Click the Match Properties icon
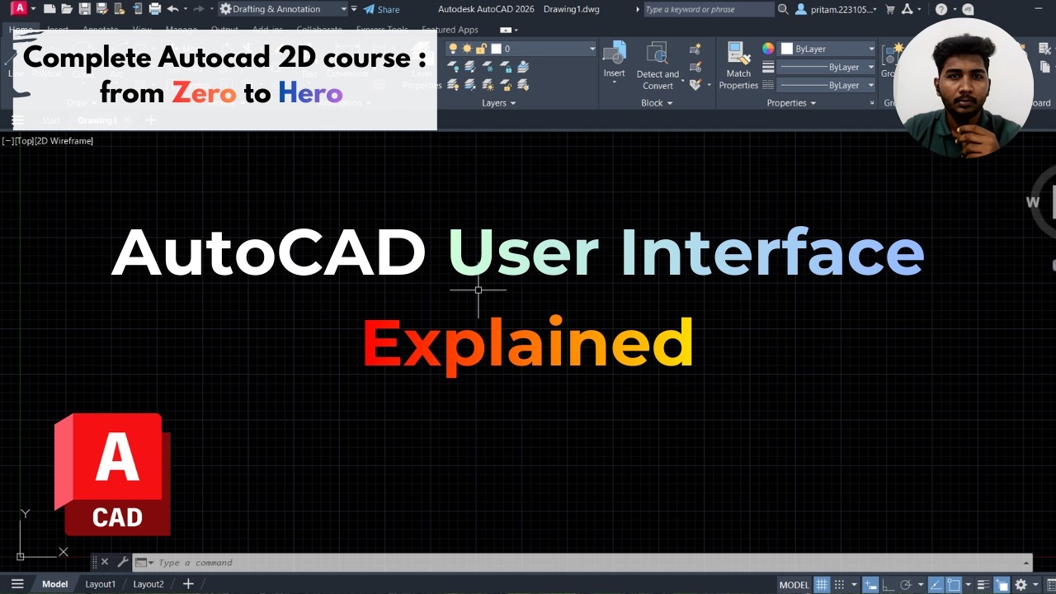1056x594 pixels. point(738,54)
